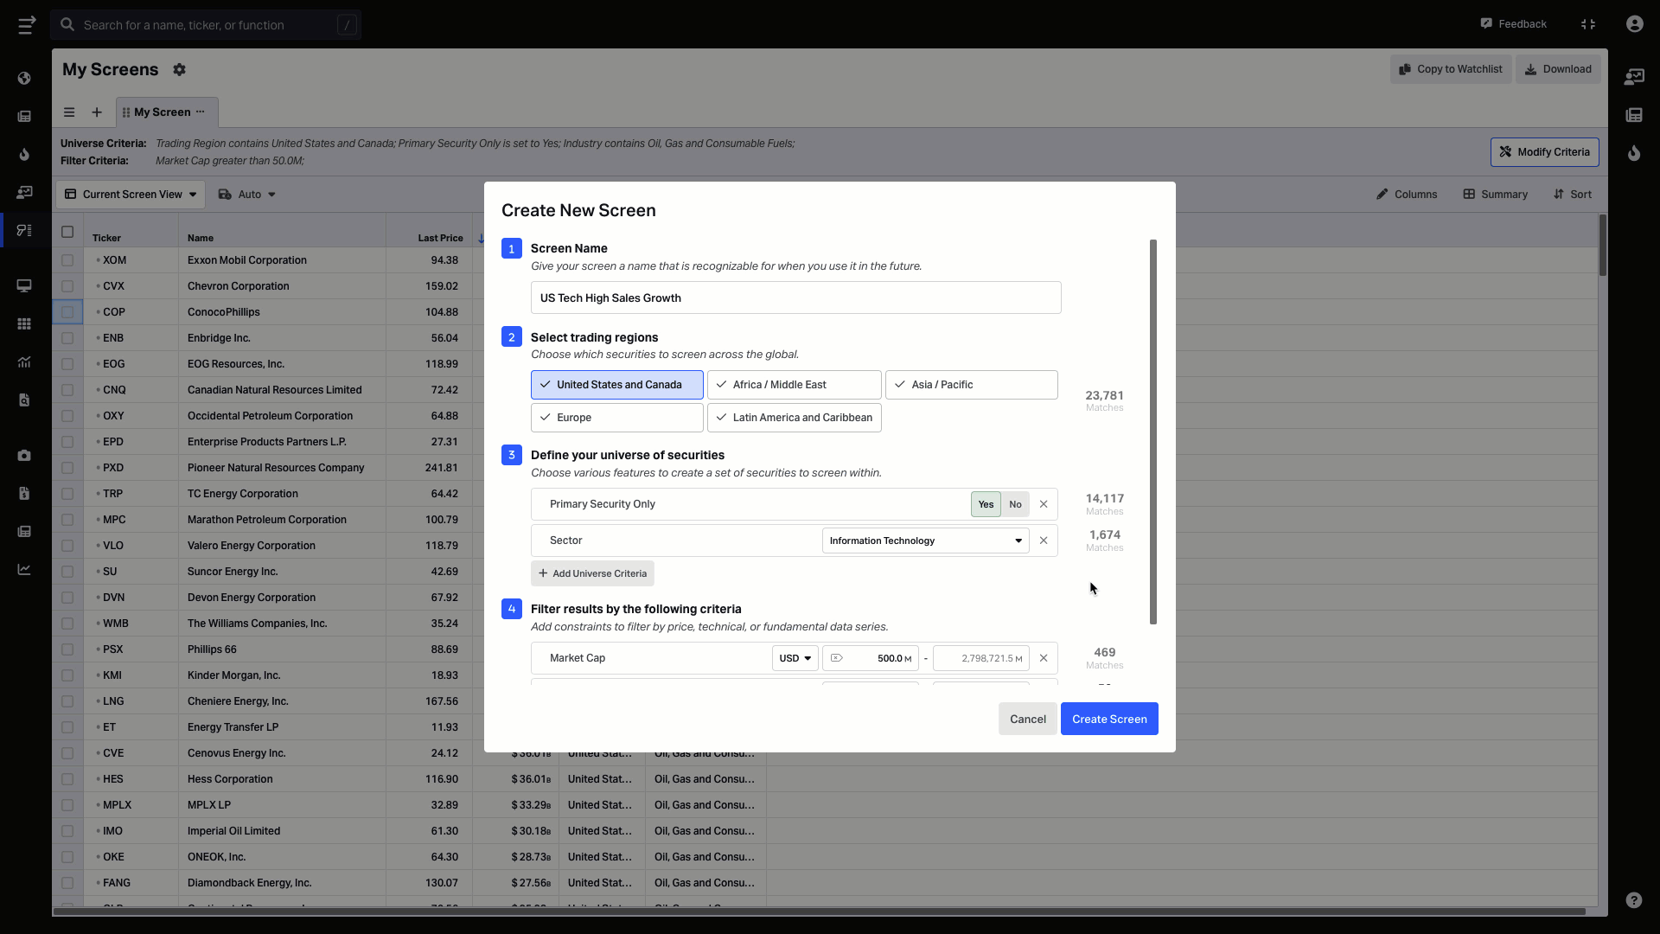Open the Add Universe Criteria menu

pos(593,573)
